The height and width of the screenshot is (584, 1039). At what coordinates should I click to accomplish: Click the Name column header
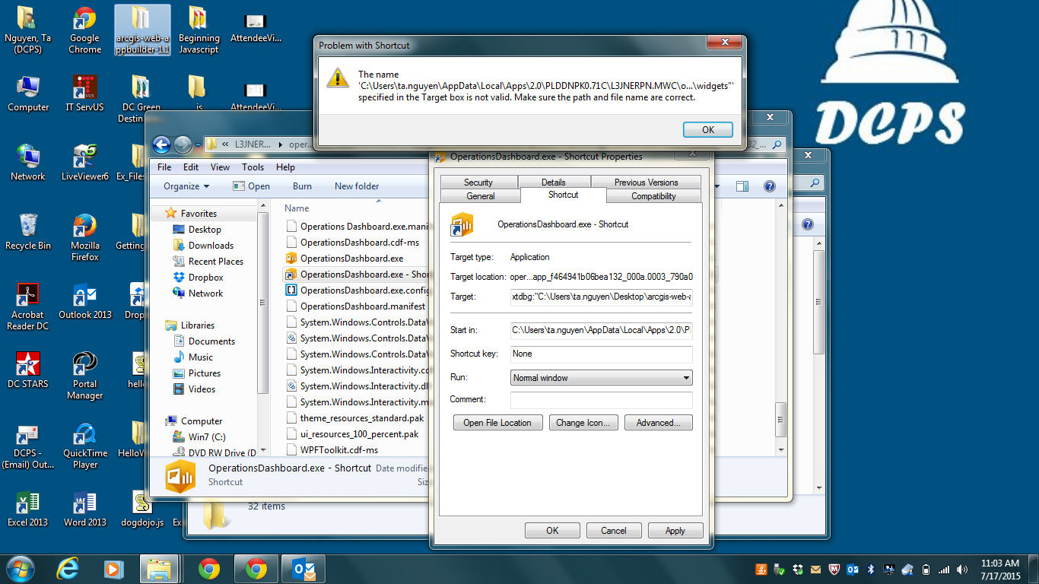click(297, 208)
